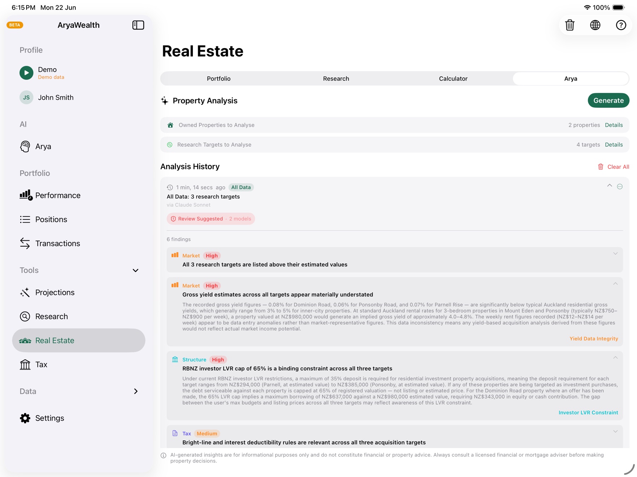Viewport: 637px width, 477px height.
Task: Open Details for Research Targets
Action: (614, 145)
